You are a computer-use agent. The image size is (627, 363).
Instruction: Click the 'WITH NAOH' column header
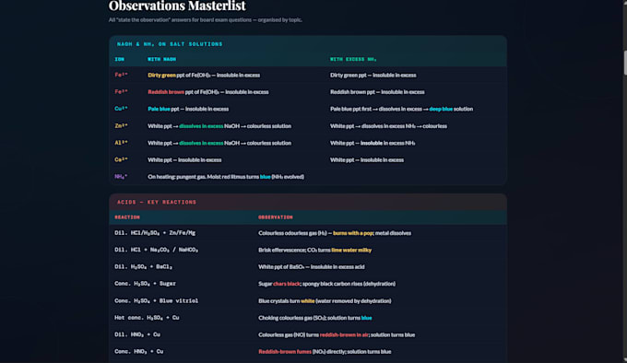pyautogui.click(x=162, y=59)
